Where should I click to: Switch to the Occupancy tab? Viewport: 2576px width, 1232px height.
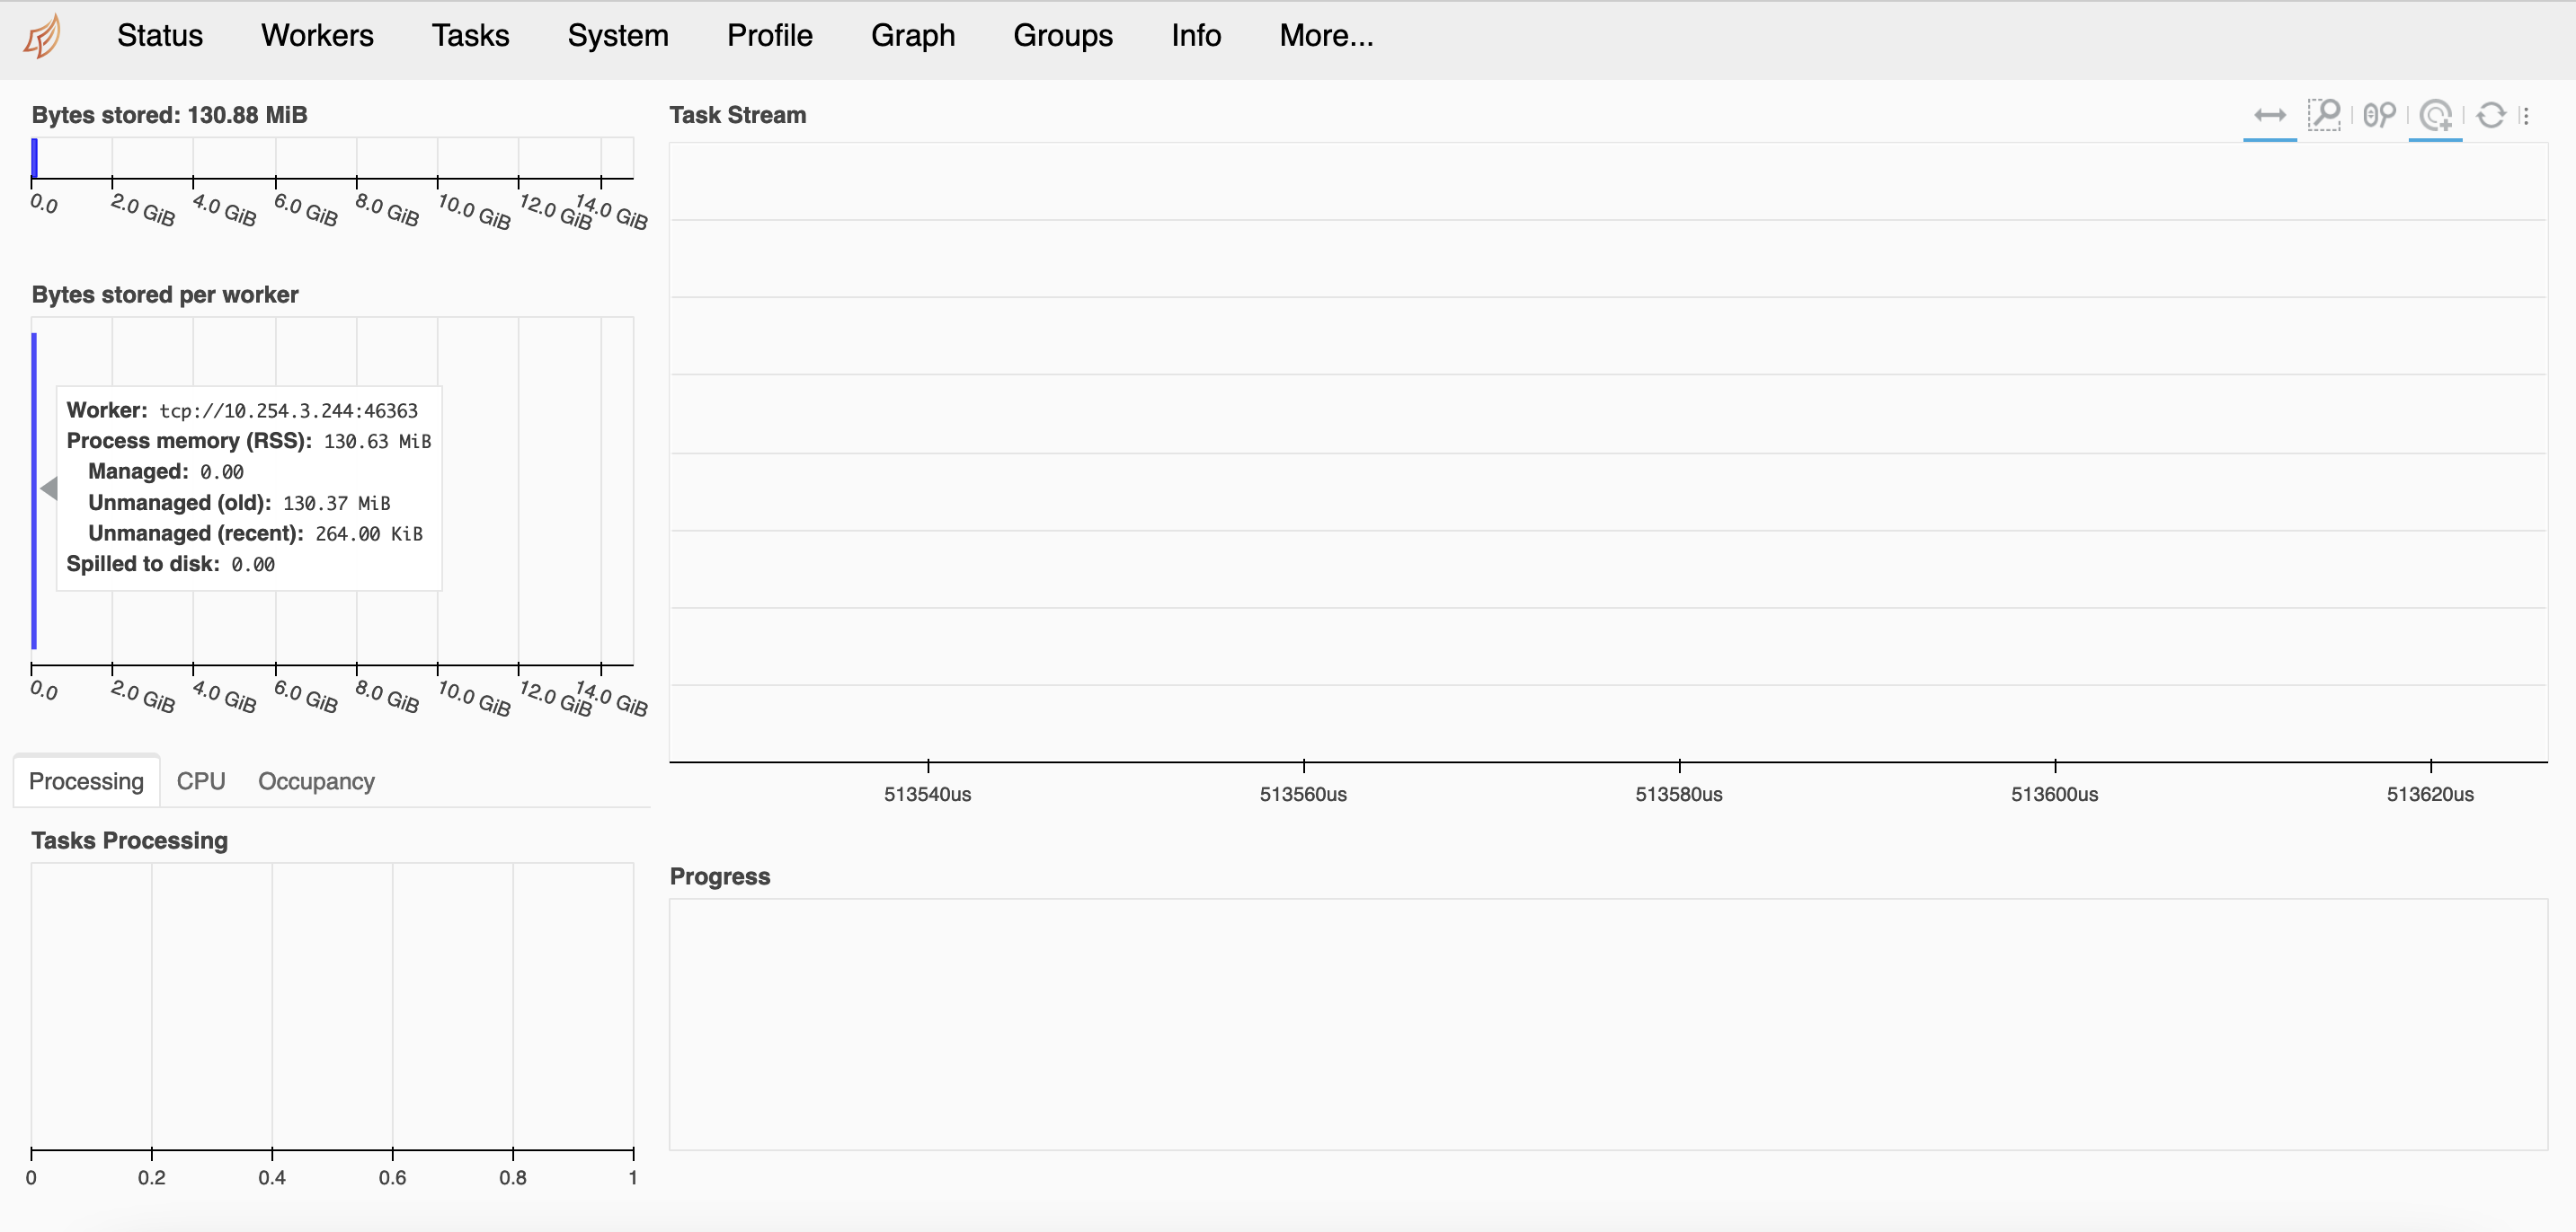pos(316,781)
